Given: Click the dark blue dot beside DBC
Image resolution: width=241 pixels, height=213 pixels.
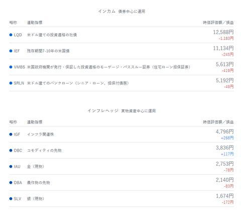Looking at the screenshot, I should click(11, 151).
